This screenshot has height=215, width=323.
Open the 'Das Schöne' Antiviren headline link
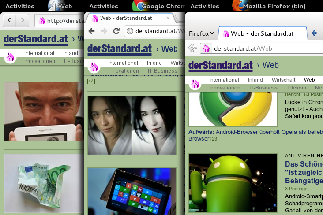(x=304, y=172)
